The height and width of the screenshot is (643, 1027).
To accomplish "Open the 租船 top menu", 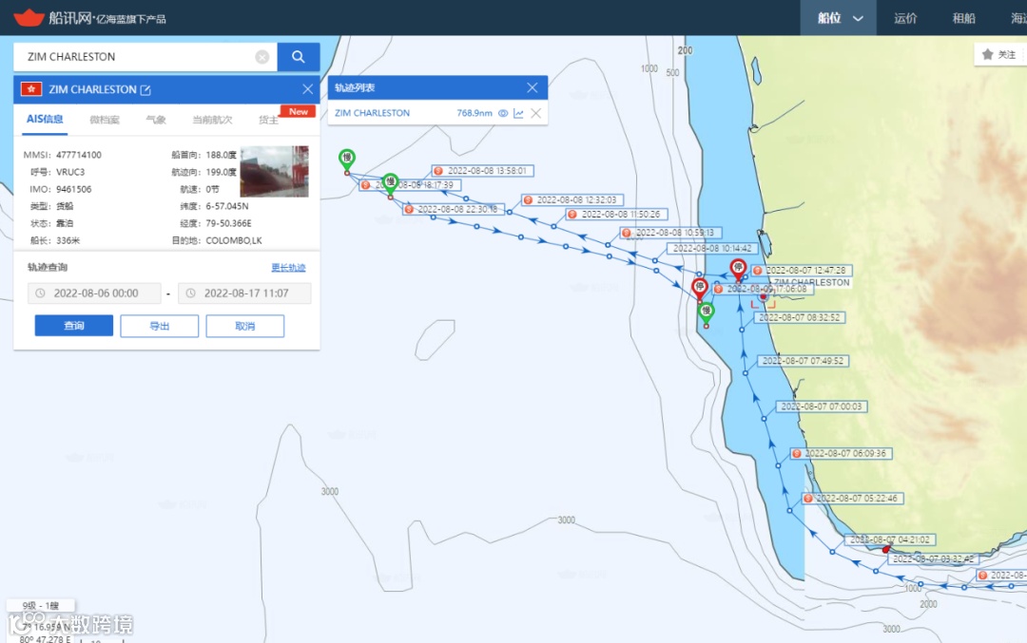I will [x=963, y=18].
